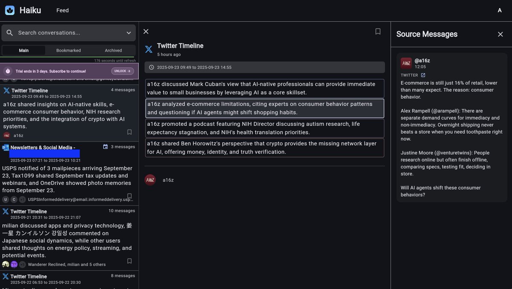Image resolution: width=512 pixels, height=289 pixels.
Task: Close the Source Messages panel
Action: (500, 34)
